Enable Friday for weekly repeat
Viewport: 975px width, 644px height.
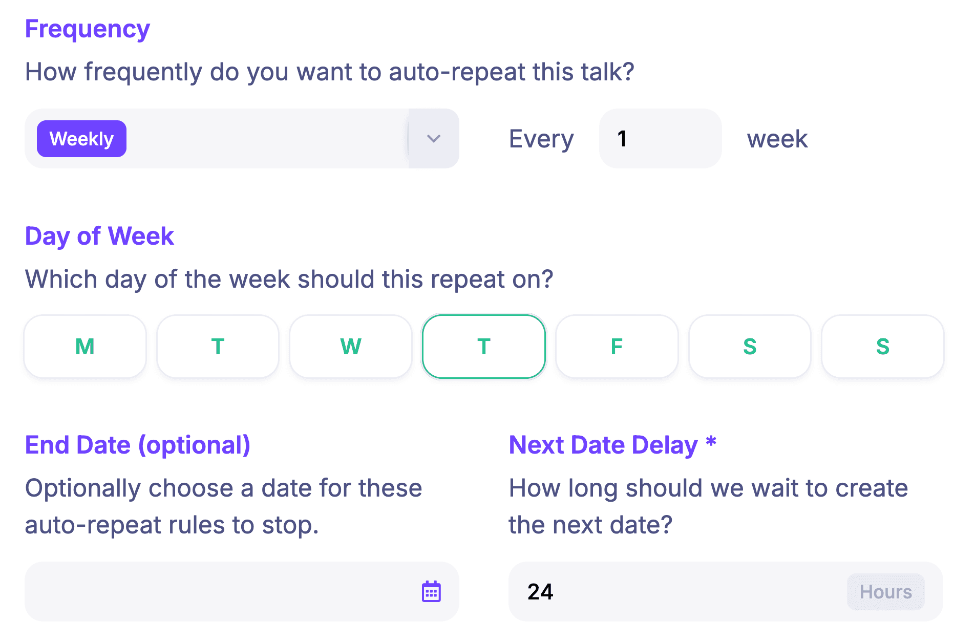(x=617, y=346)
